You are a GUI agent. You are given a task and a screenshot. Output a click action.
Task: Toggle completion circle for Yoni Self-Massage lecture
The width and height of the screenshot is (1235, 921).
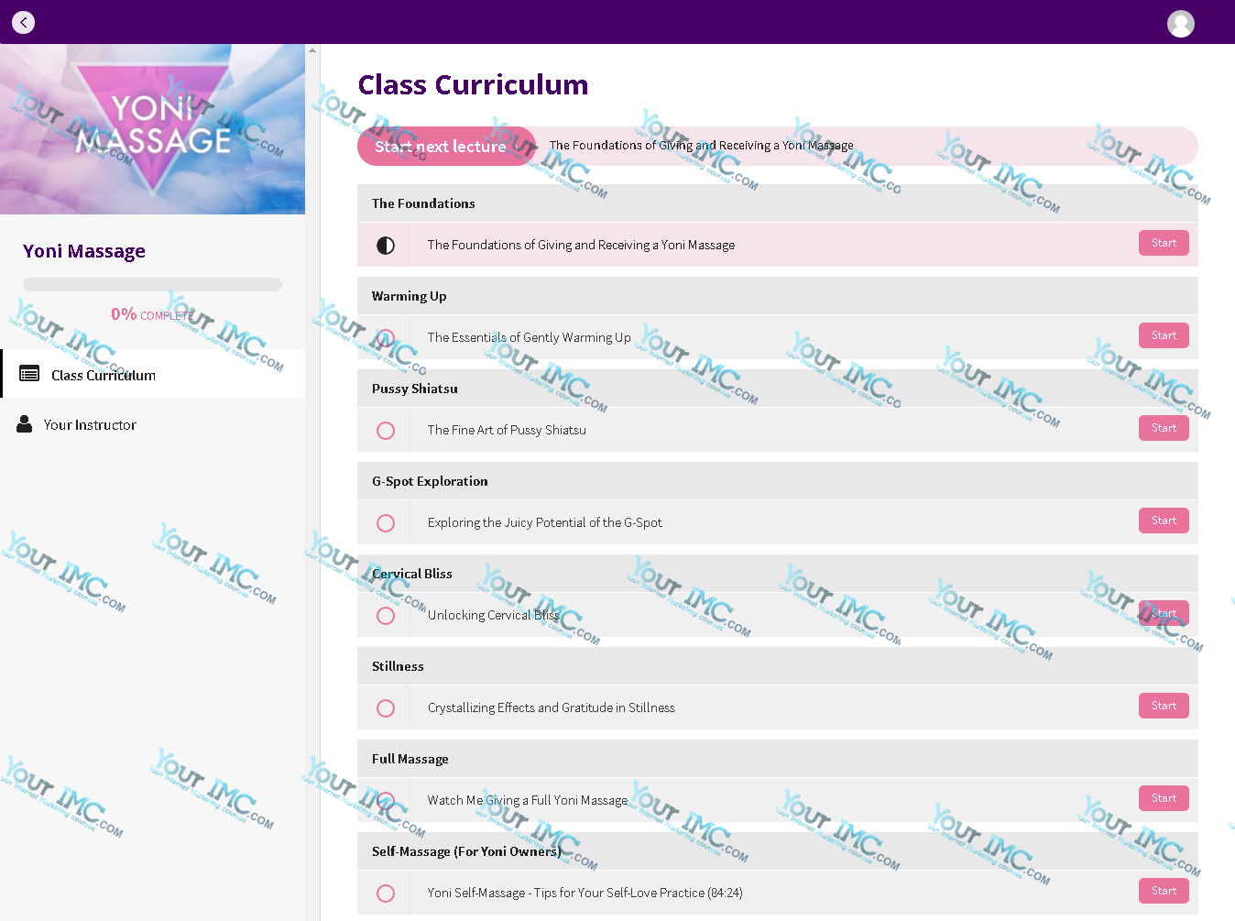coord(386,894)
